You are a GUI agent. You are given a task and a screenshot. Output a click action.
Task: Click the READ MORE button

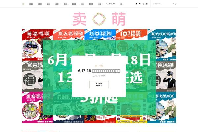pos(99,84)
